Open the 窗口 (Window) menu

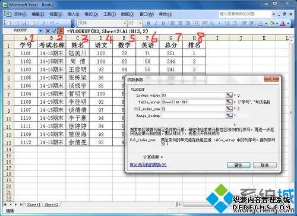click(147, 14)
